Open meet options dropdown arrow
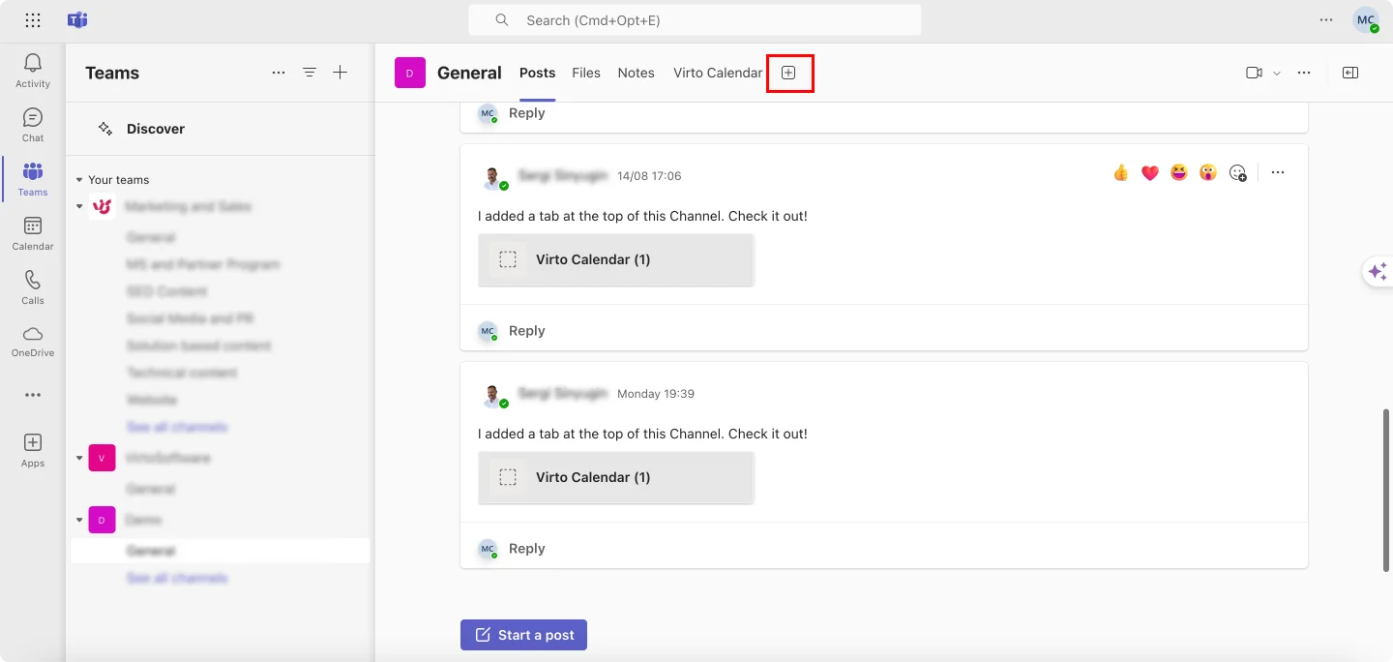 point(1277,73)
